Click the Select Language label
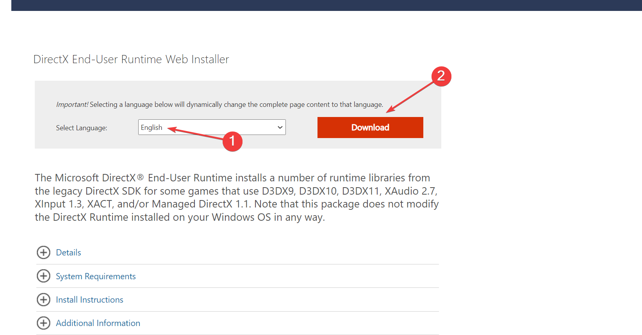 [x=81, y=128]
